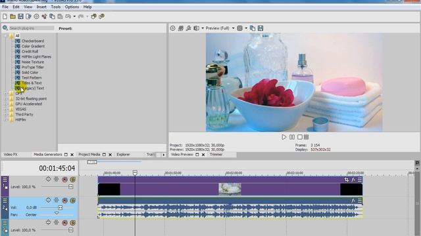Viewport: 421px width, 236px height.
Task: Mute video track 1
Action: [64, 179]
